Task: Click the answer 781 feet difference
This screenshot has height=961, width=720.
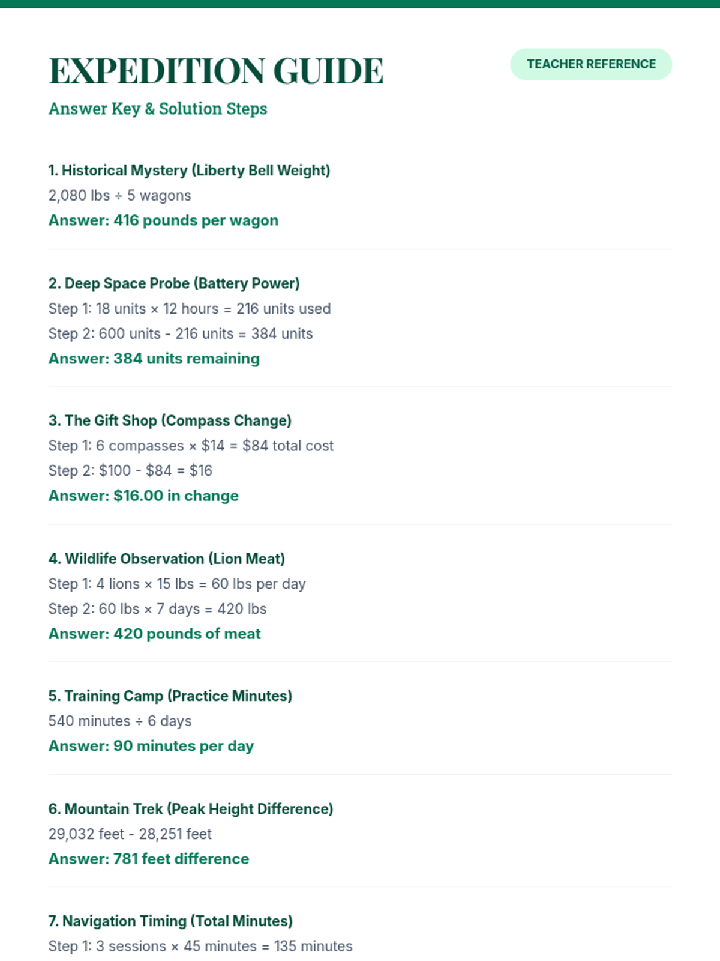Action: coord(148,859)
